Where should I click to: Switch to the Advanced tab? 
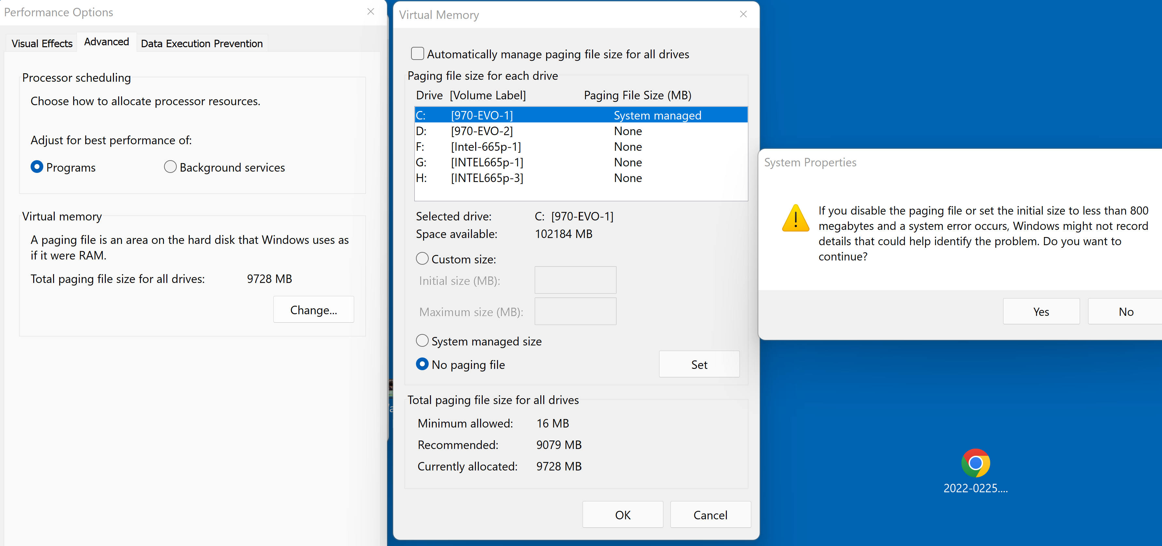pos(106,42)
